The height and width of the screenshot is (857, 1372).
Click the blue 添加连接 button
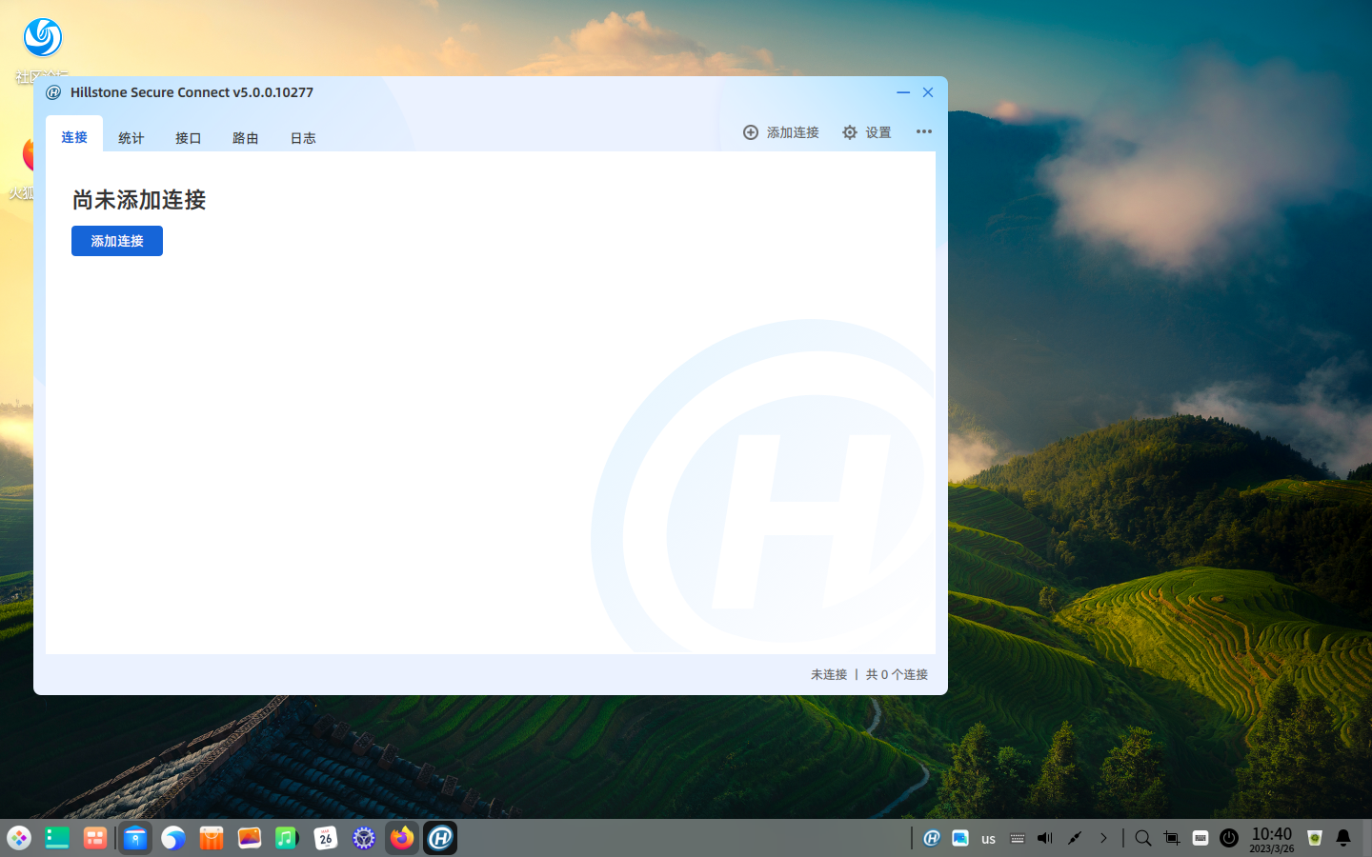(117, 241)
